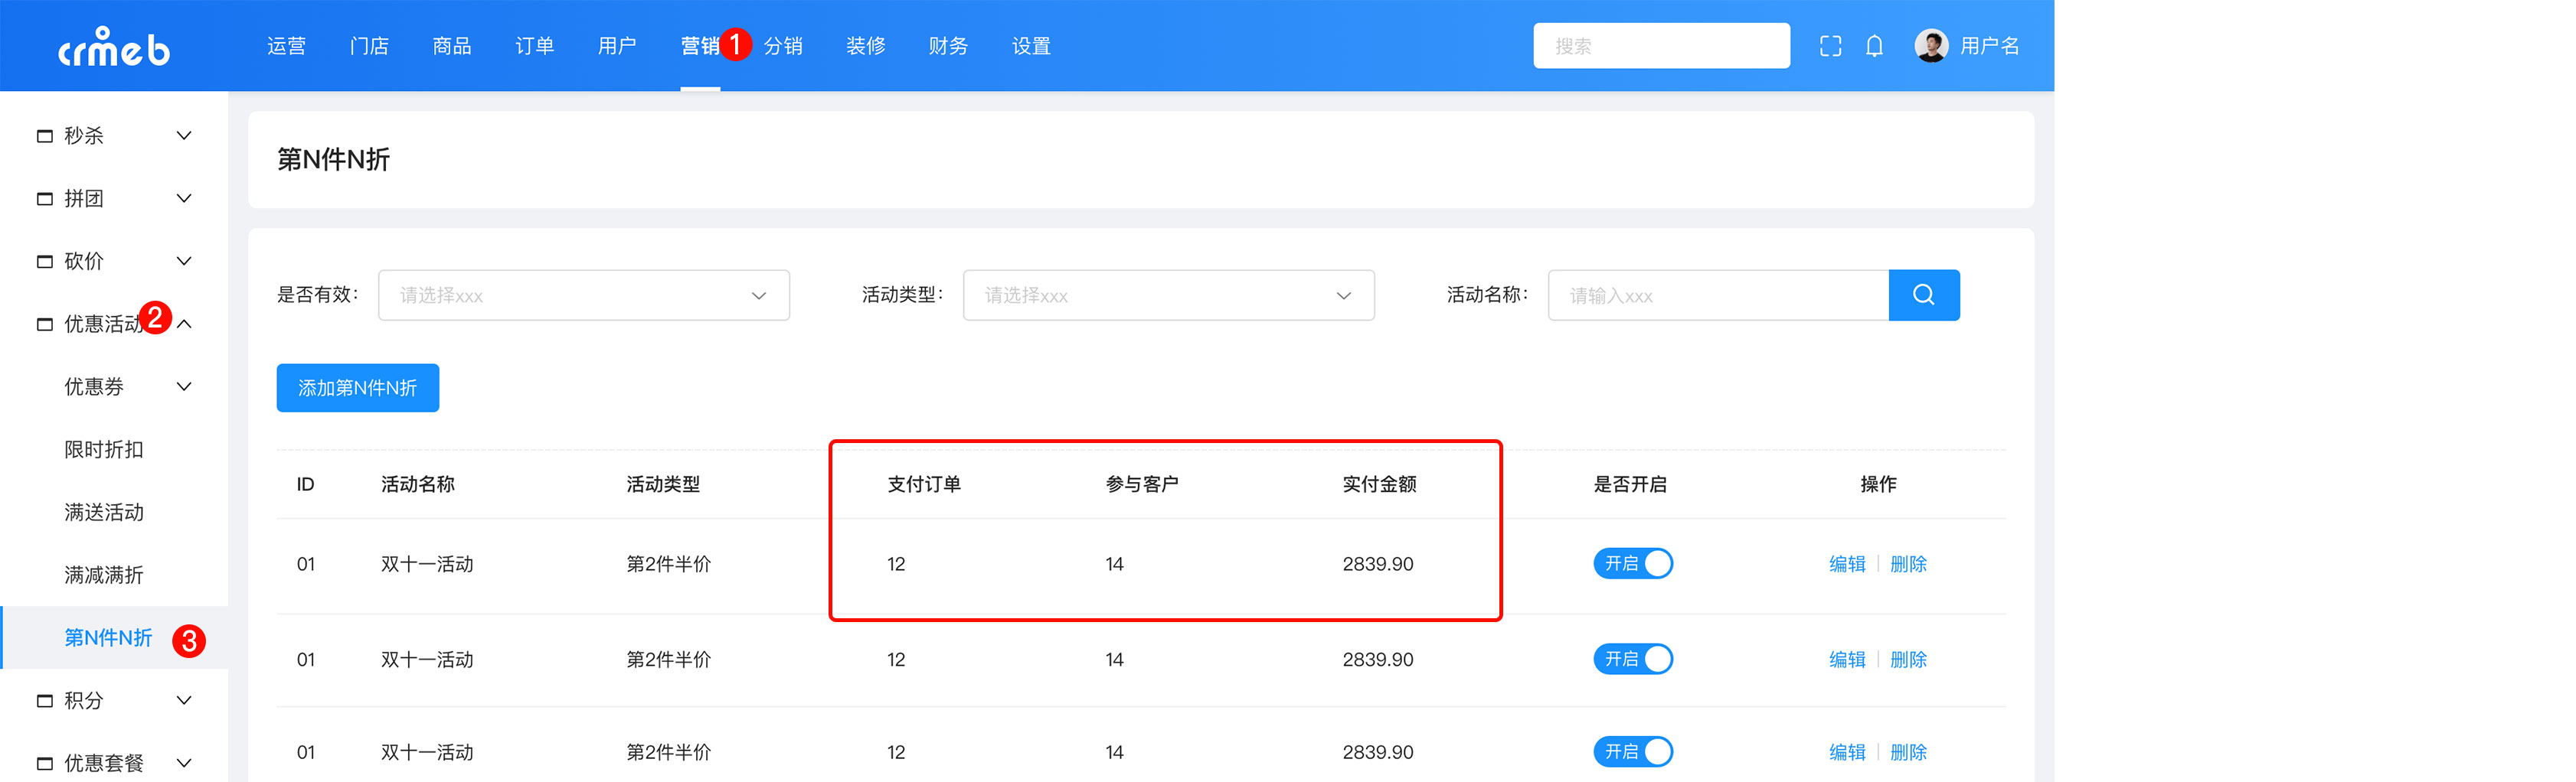Click the 优惠活动 menu icon
Viewport: 2576px width, 782px height.
(45, 324)
